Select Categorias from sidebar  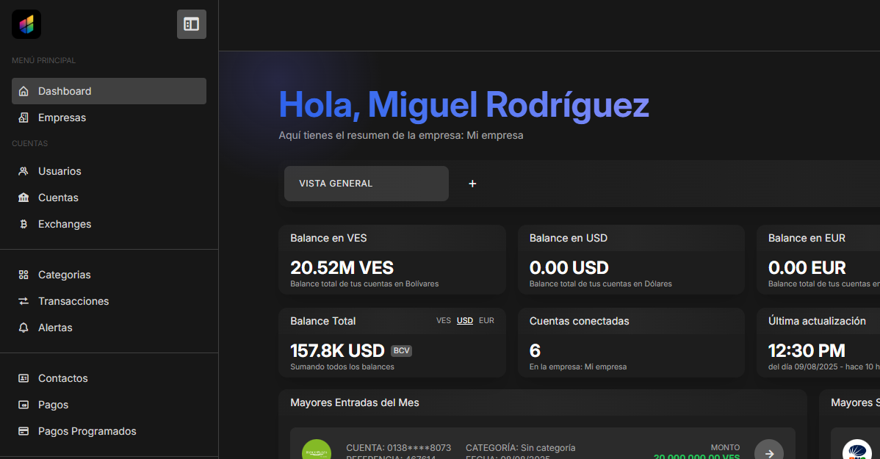coord(109,275)
